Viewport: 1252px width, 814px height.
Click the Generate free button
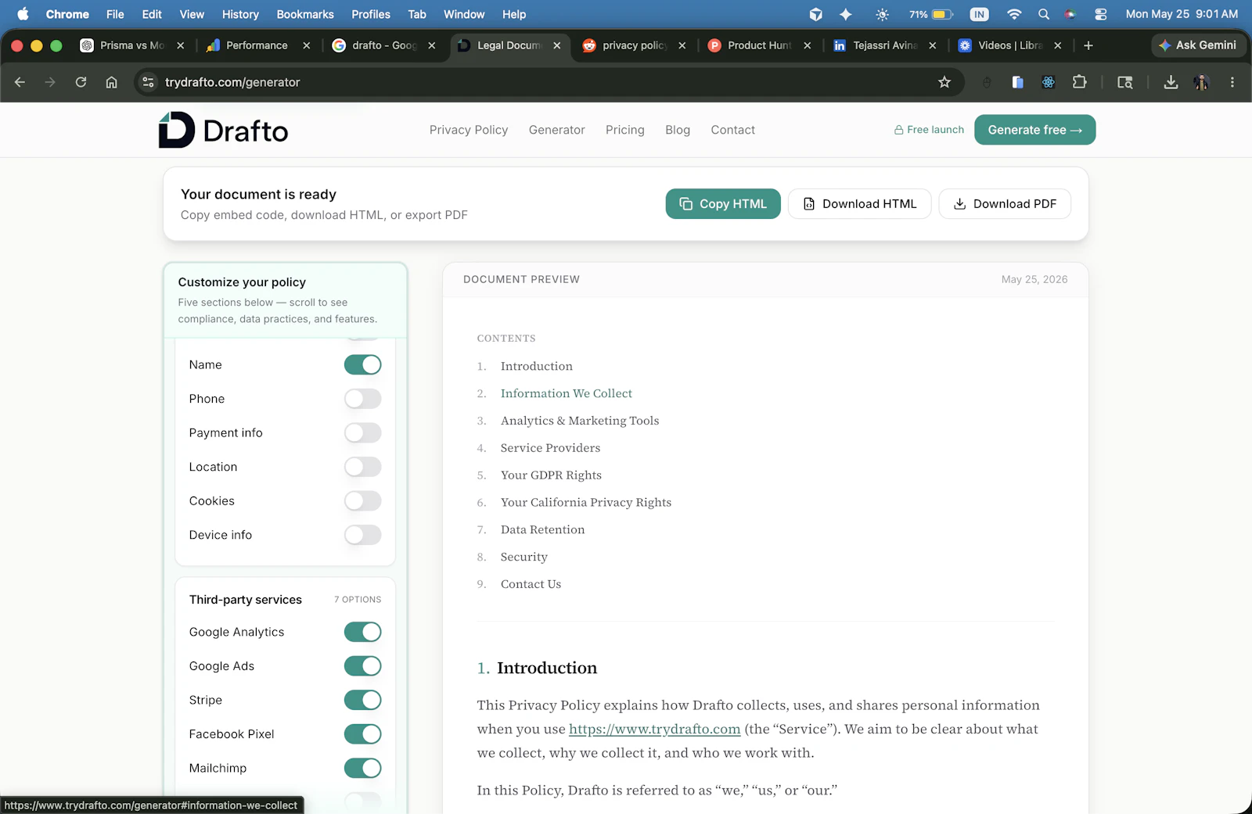1034,130
